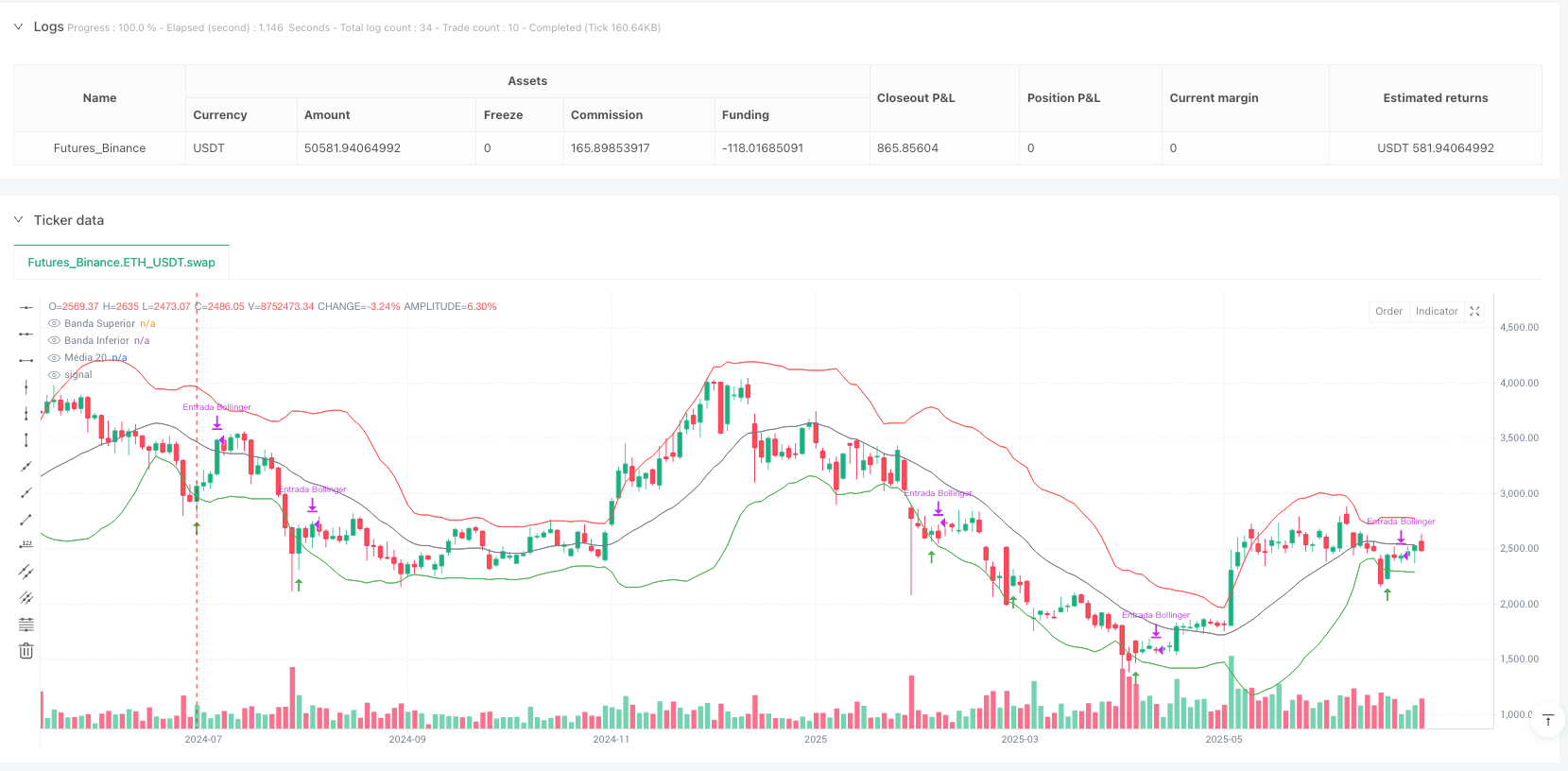This screenshot has height=771, width=1568.
Task: Select the Fibonacci horizontal lines tool
Action: (26, 625)
